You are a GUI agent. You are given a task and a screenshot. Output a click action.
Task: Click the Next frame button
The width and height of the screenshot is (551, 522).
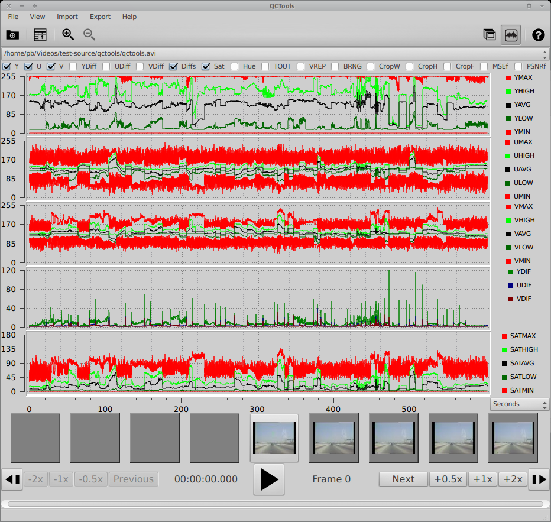(x=403, y=479)
